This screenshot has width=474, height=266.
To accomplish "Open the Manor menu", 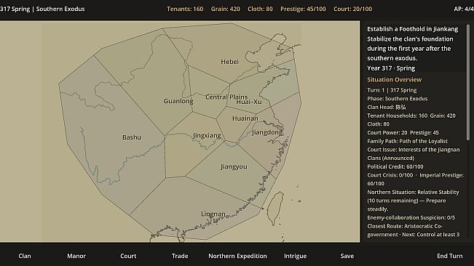I will pyautogui.click(x=76, y=256).
